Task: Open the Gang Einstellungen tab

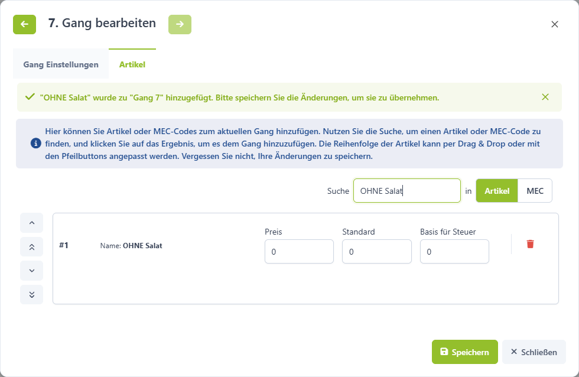Action: 61,64
